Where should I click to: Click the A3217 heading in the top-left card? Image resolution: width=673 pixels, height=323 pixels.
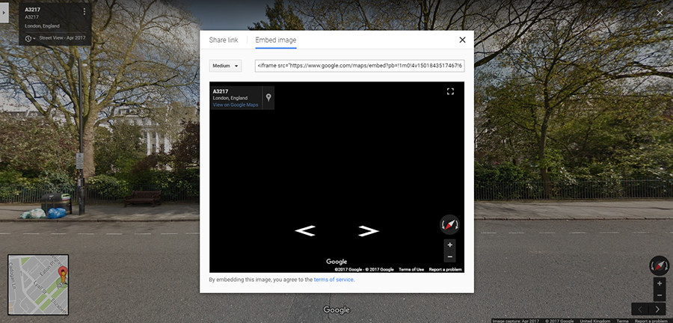pos(33,10)
